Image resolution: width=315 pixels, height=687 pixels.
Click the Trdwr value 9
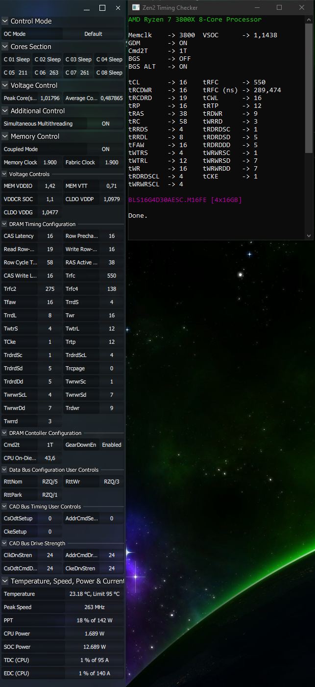(x=112, y=408)
